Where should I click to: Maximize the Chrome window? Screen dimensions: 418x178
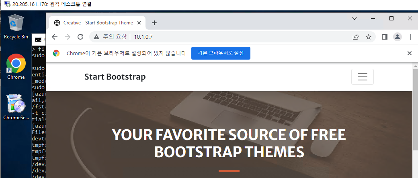click(x=391, y=18)
